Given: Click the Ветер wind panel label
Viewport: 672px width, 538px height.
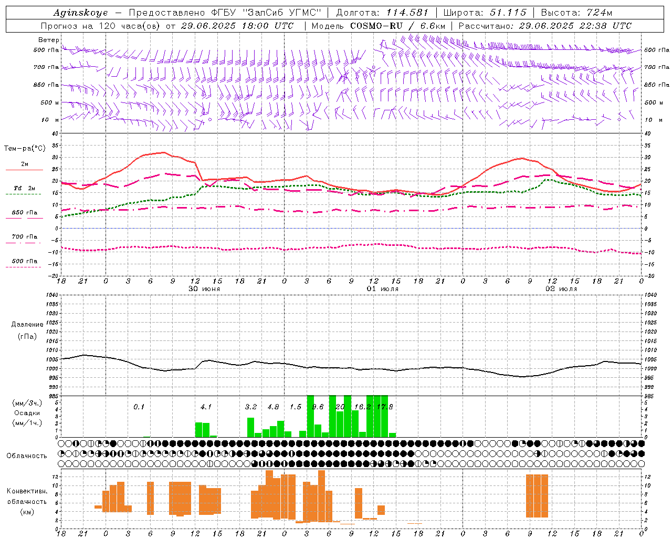Looking at the screenshot, I should 48,40.
